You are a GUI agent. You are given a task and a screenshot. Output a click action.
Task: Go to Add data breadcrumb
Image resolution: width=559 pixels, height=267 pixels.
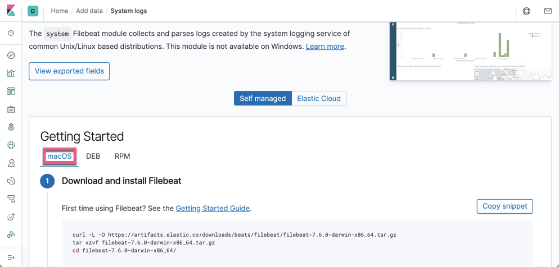(89, 11)
